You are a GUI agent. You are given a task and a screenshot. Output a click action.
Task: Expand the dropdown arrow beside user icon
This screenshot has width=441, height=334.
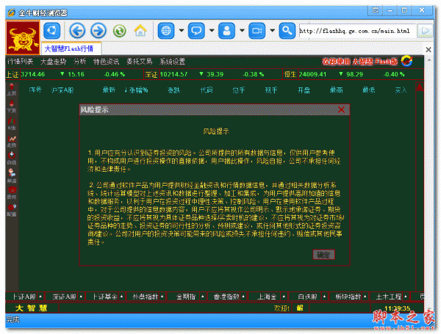tap(242, 30)
